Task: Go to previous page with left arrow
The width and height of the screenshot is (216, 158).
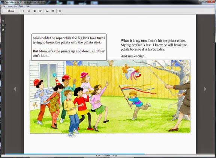Action: click(x=15, y=89)
